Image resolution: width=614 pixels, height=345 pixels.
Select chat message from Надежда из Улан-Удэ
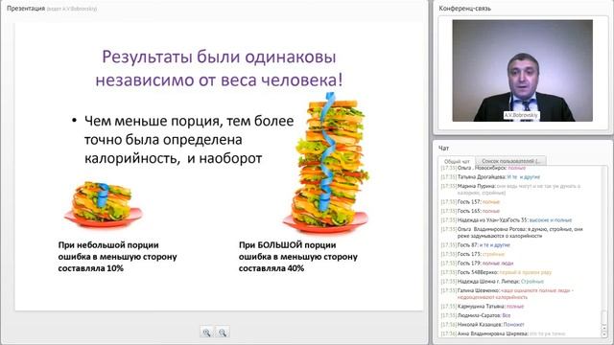507,219
